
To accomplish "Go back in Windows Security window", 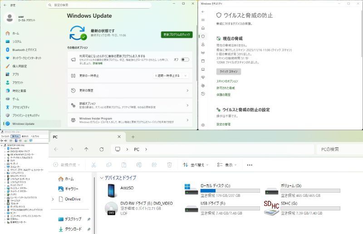I will tap(203, 12).
